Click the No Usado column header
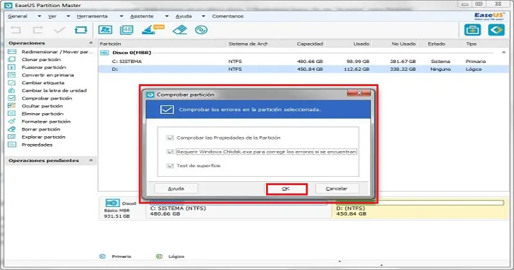 [403, 44]
